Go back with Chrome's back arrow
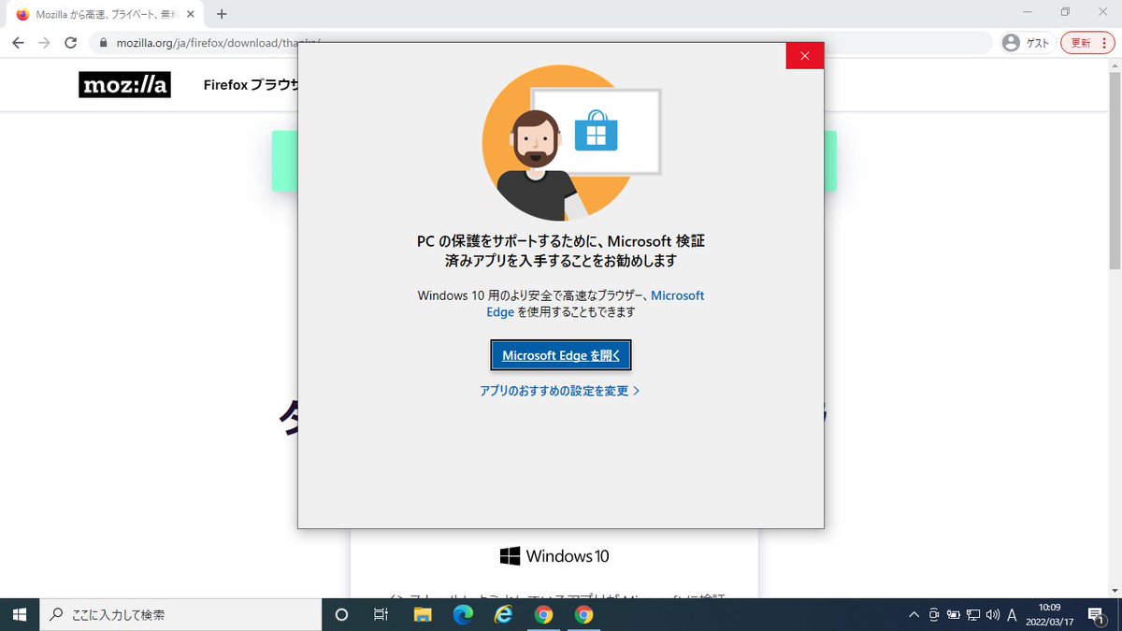Viewport: 1122px width, 631px height. (18, 43)
